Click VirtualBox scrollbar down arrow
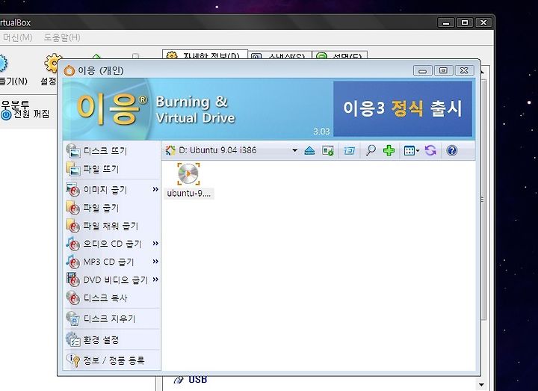Image resolution: width=538 pixels, height=391 pixels. tap(481, 385)
